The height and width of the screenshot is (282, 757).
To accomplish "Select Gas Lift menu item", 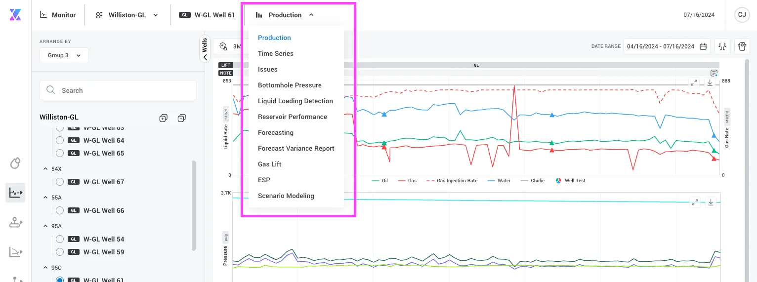I will click(270, 164).
